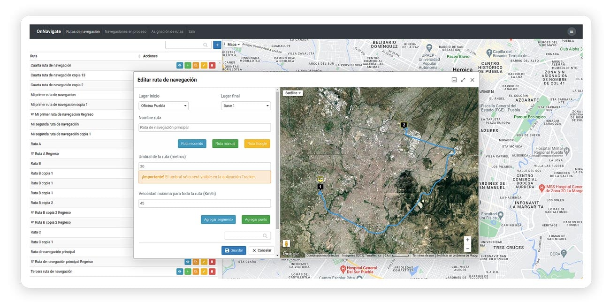Delete Ruta de navegación principal Regreso route
This screenshot has width=610, height=302.
point(212,262)
